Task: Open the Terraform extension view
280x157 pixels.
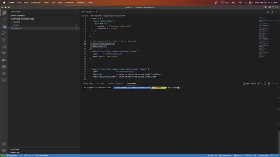Action: click(x=4, y=53)
